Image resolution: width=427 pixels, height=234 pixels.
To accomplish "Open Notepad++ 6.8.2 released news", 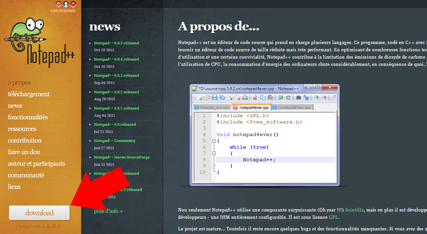I will (x=116, y=92).
